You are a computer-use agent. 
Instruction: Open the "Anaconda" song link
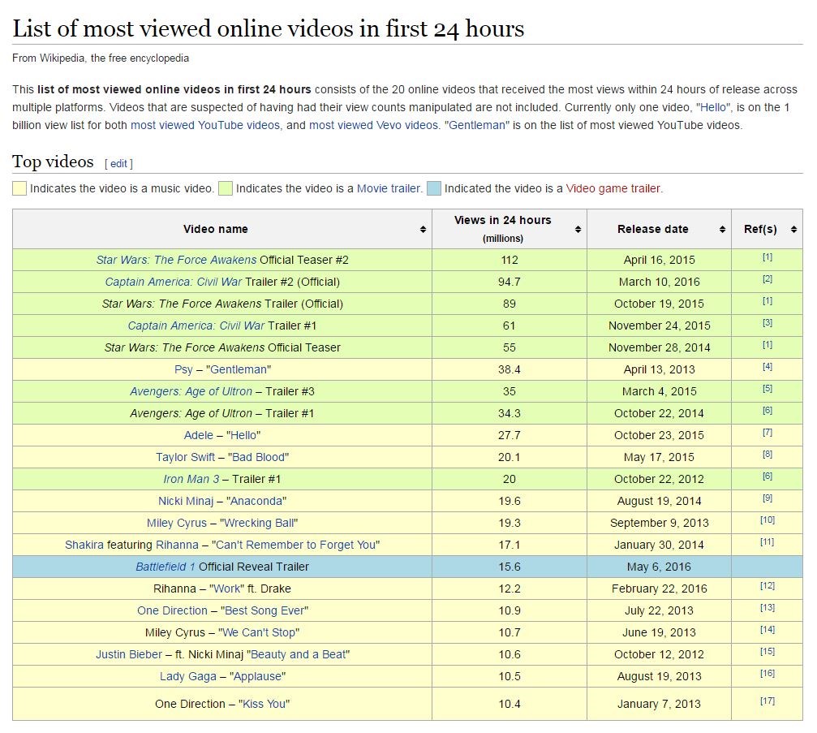pyautogui.click(x=257, y=501)
